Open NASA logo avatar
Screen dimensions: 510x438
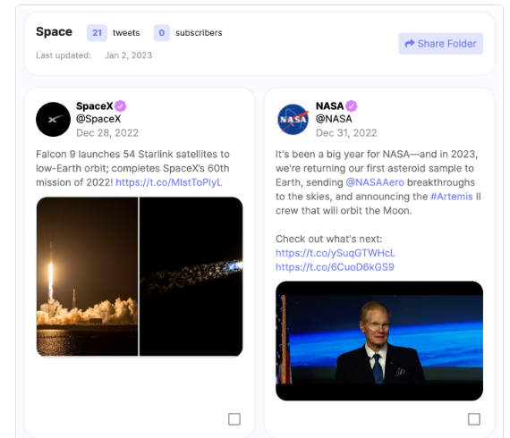293,119
